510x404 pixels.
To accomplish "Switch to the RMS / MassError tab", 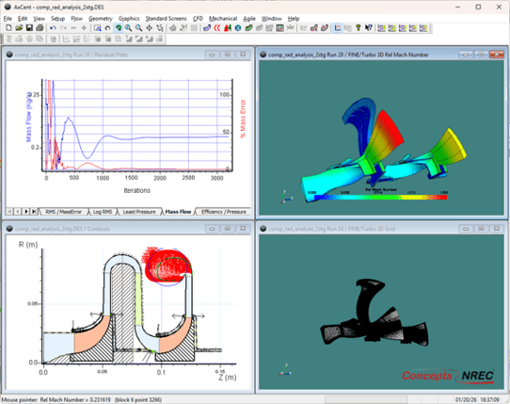I will [63, 212].
